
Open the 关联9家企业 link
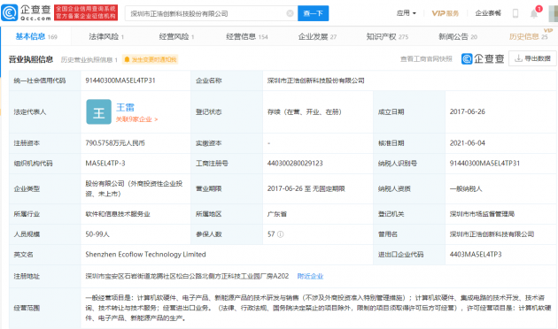pyautogui.click(x=136, y=119)
